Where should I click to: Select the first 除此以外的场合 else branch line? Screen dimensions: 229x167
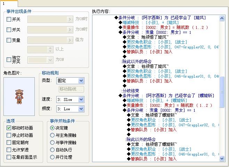(x=136, y=62)
